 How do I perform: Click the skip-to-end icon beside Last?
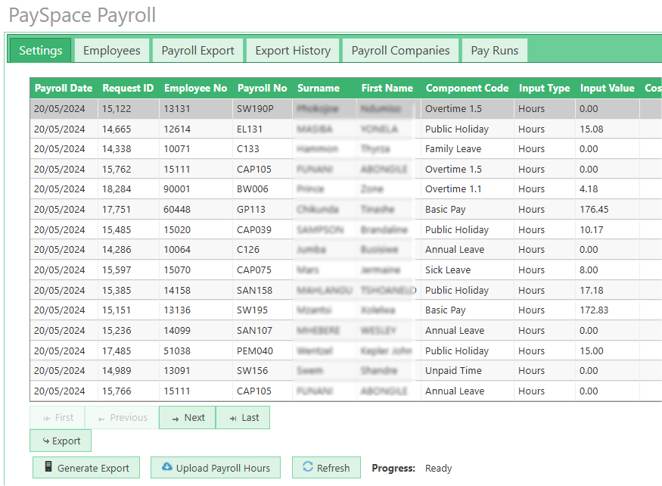pyautogui.click(x=233, y=419)
